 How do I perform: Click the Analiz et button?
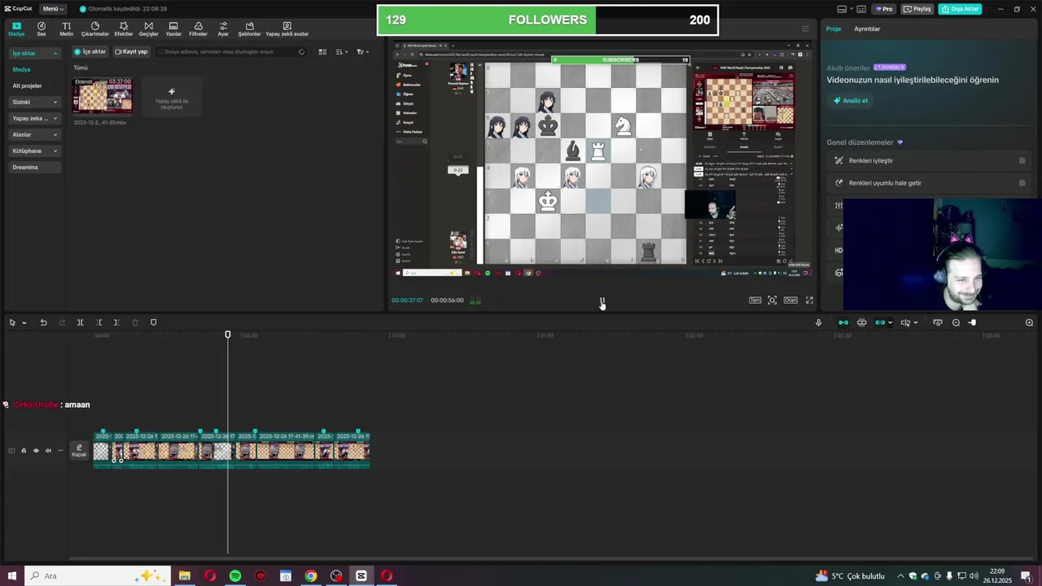pyautogui.click(x=850, y=100)
